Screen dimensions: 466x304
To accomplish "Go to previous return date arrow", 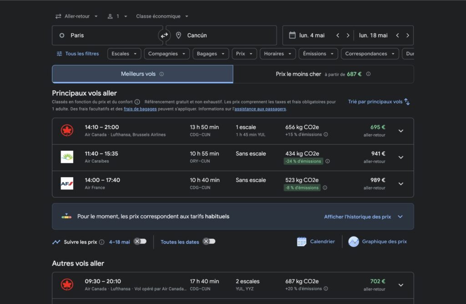I will 397,35.
